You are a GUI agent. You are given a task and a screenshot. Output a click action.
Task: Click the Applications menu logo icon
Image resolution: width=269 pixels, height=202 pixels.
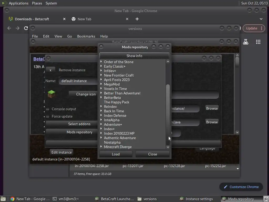(x=4, y=3)
